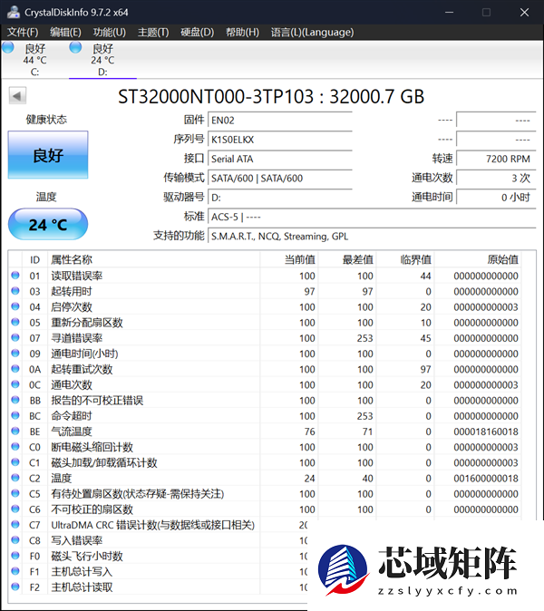Open the 帮助(H) menu
544x611 pixels.
(242, 32)
